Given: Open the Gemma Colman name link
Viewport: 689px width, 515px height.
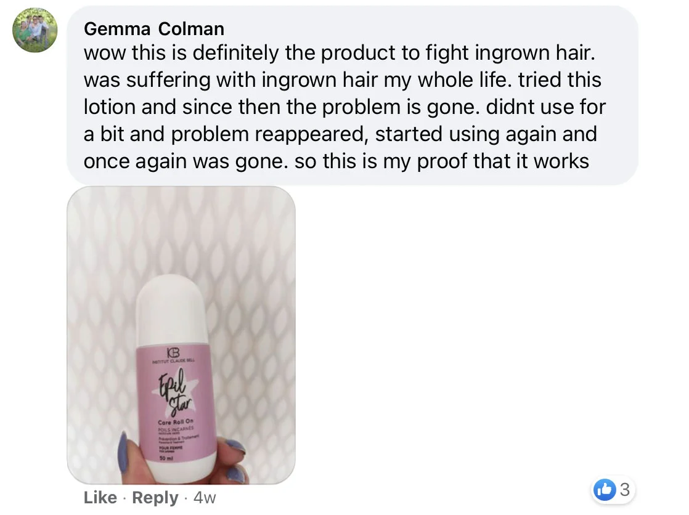Looking at the screenshot, I should pyautogui.click(x=154, y=29).
